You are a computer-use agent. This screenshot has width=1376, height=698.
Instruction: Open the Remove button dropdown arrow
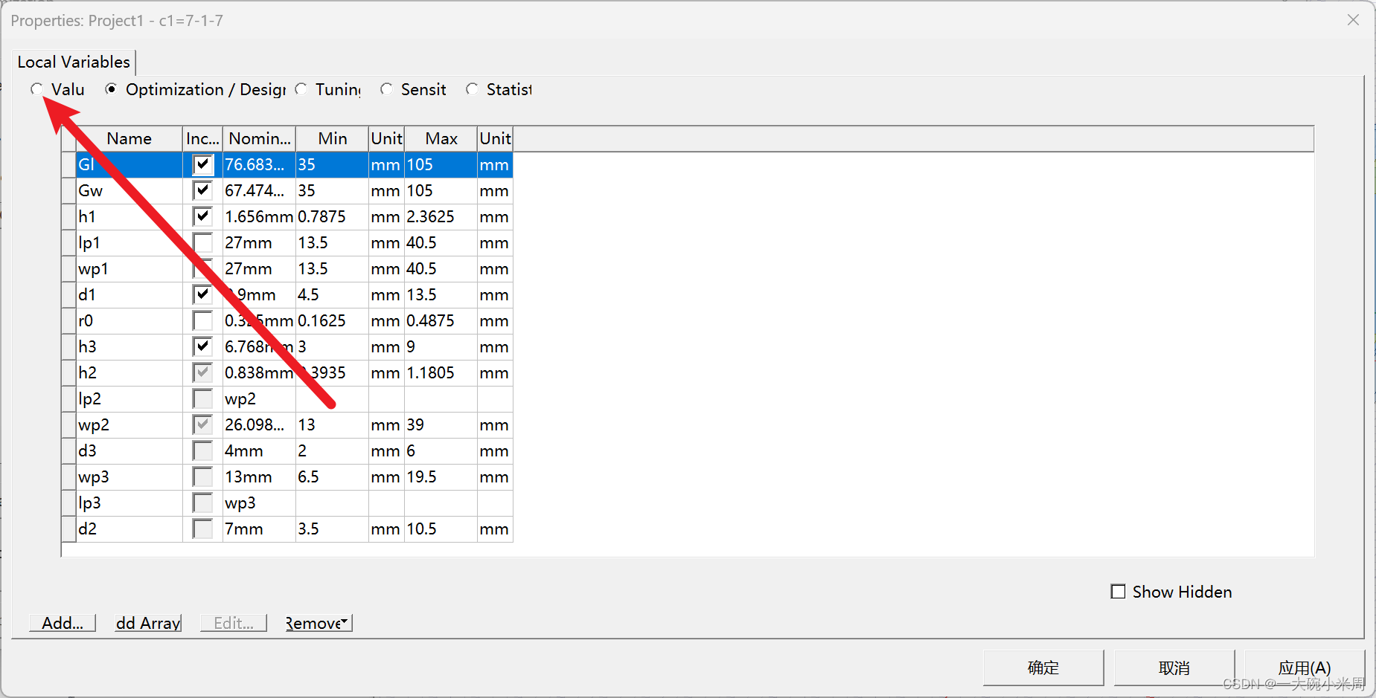345,623
